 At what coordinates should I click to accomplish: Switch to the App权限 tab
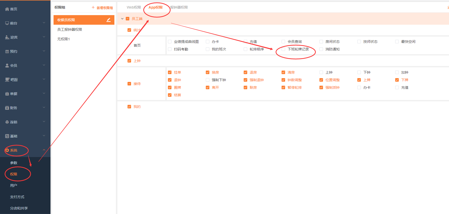click(x=156, y=7)
